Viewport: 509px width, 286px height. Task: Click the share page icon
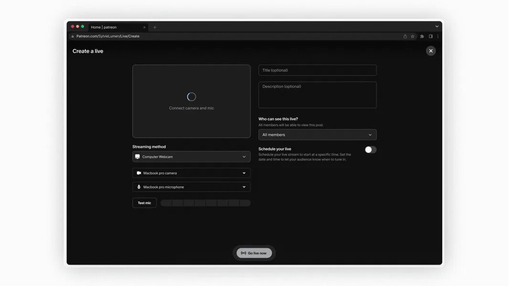(405, 36)
